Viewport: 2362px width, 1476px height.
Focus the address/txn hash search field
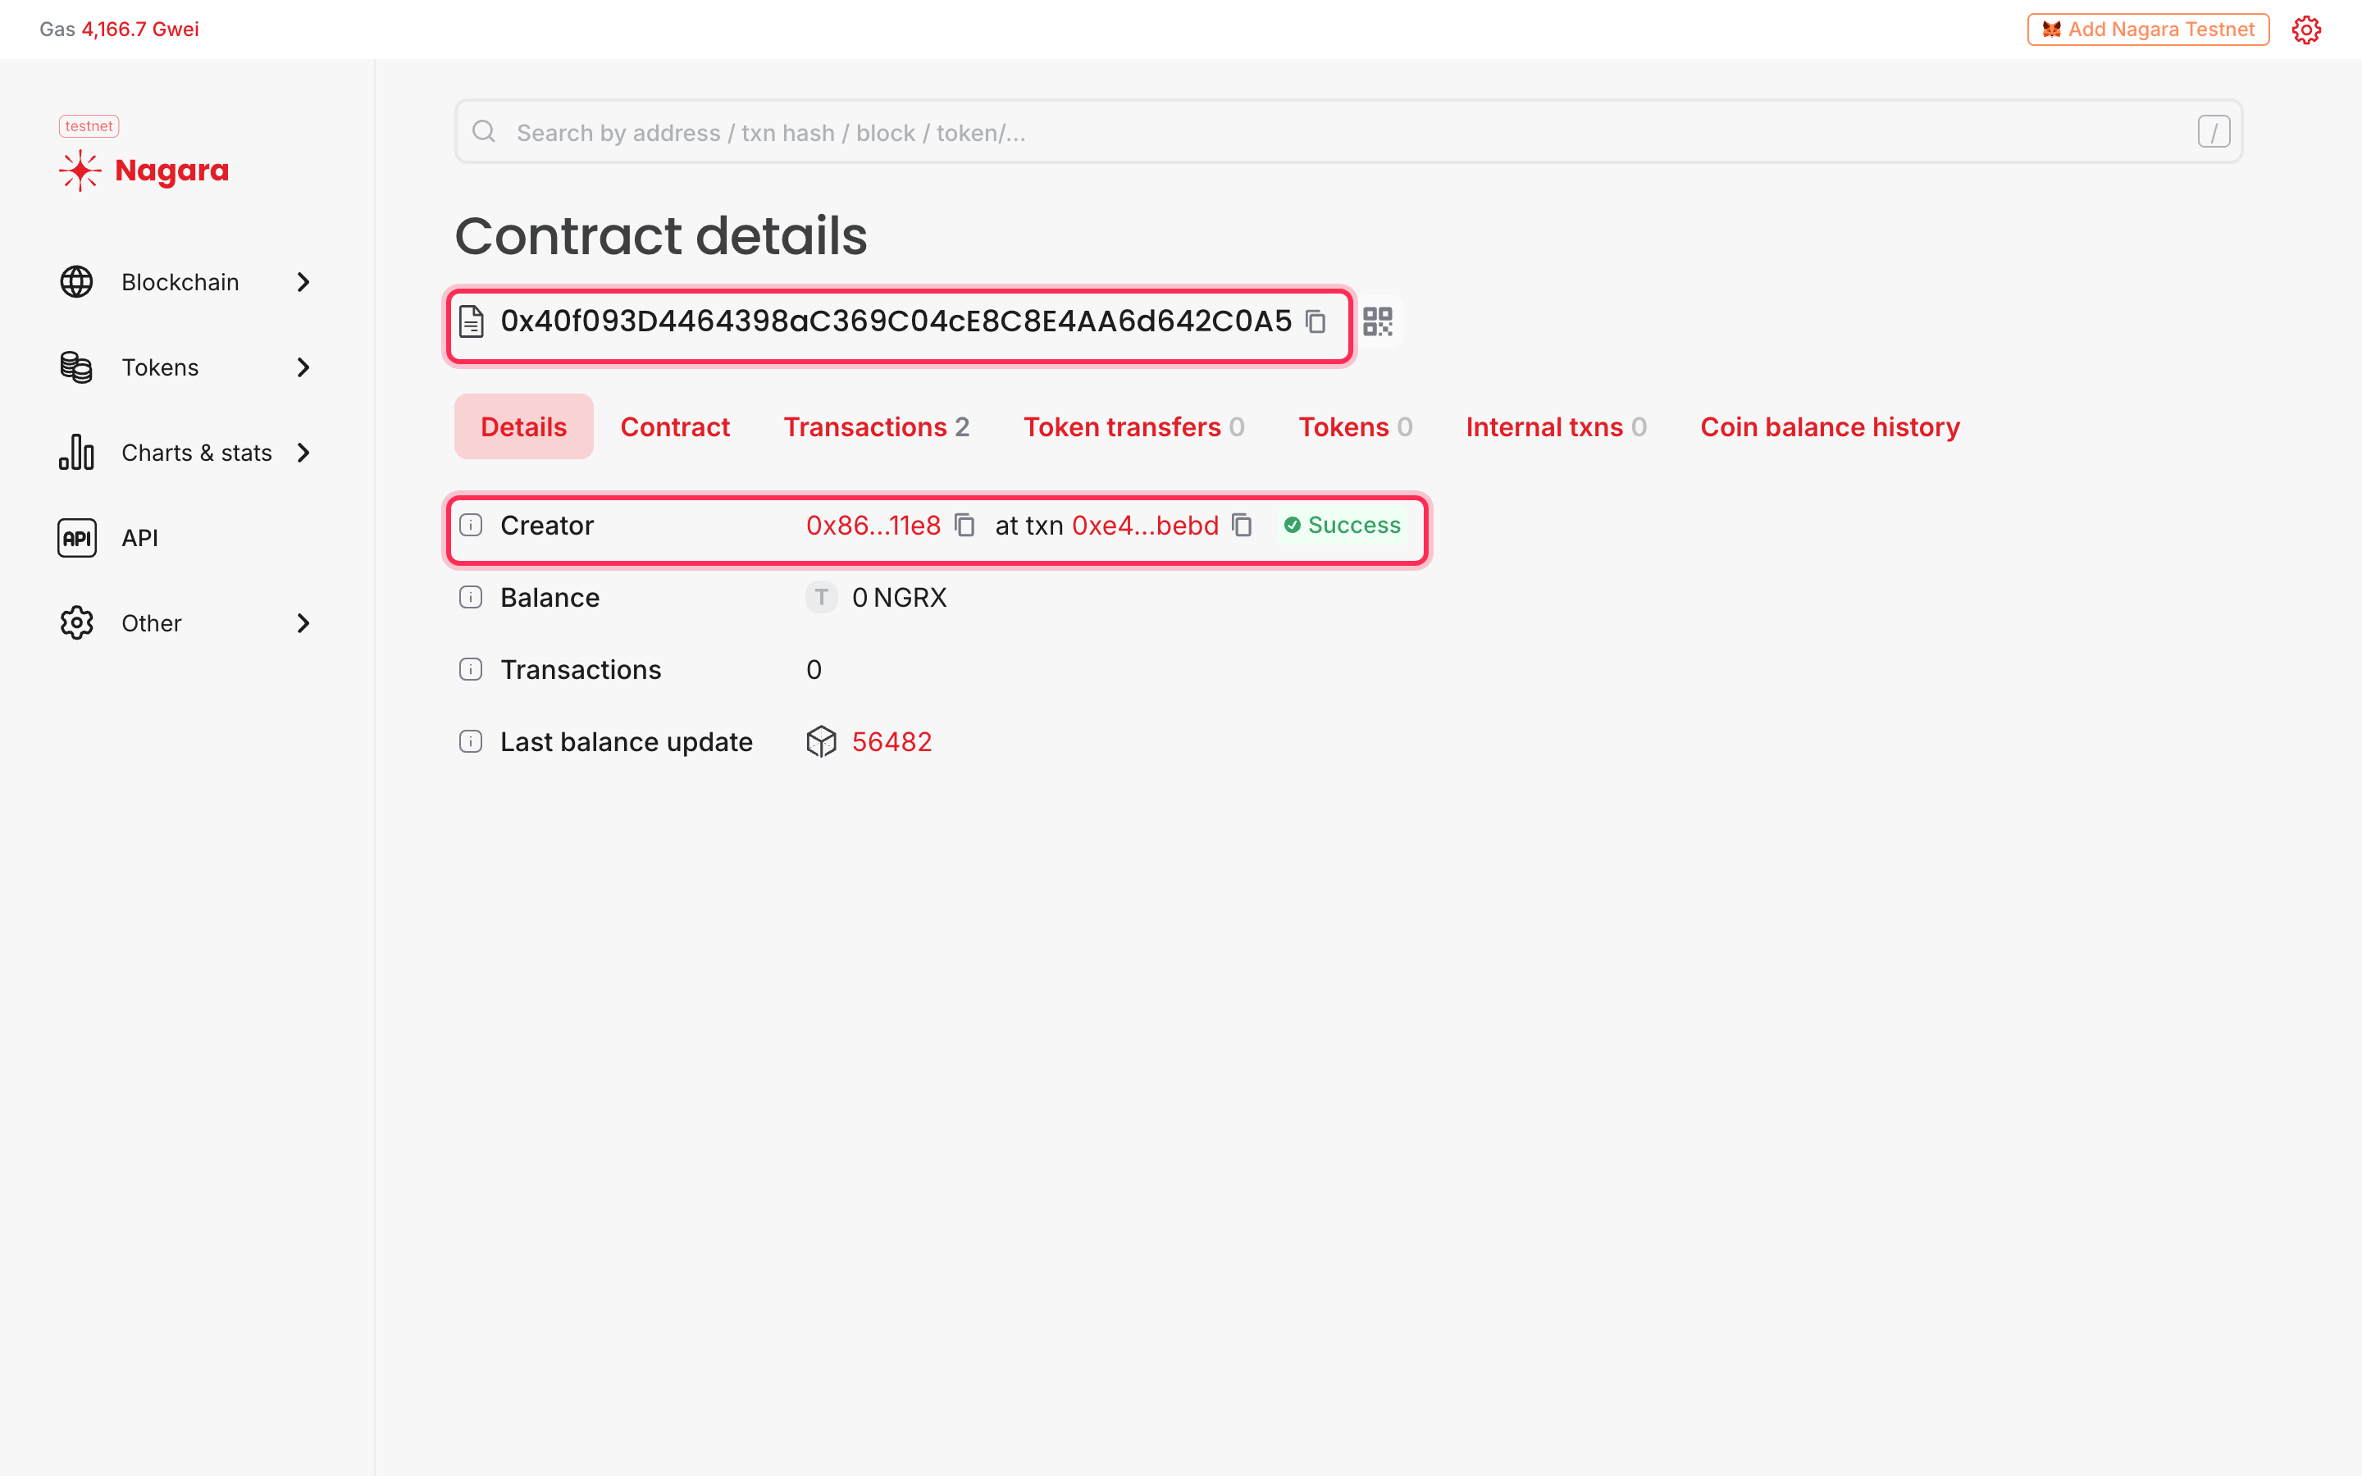tap(1348, 132)
